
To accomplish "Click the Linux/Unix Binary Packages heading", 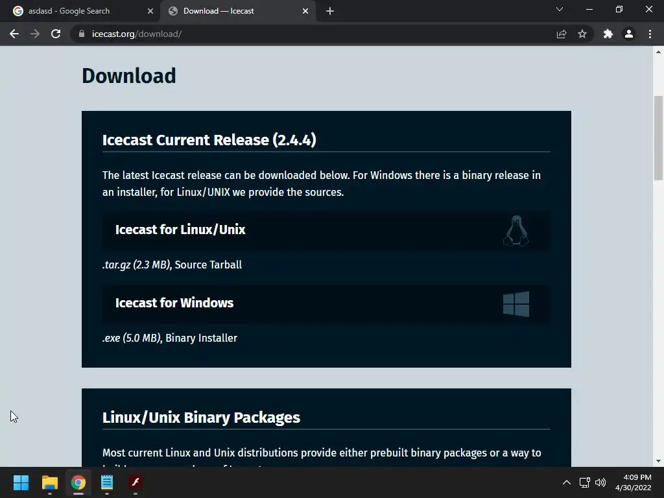I will tap(201, 418).
